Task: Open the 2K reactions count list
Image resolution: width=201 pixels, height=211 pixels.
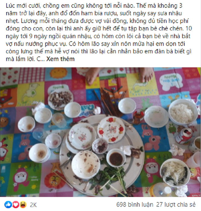Action: coord(33,205)
